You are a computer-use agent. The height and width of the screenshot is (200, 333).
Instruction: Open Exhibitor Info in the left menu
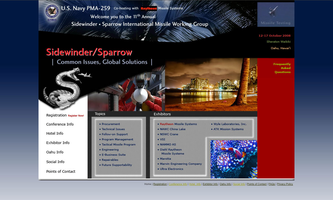click(x=58, y=143)
